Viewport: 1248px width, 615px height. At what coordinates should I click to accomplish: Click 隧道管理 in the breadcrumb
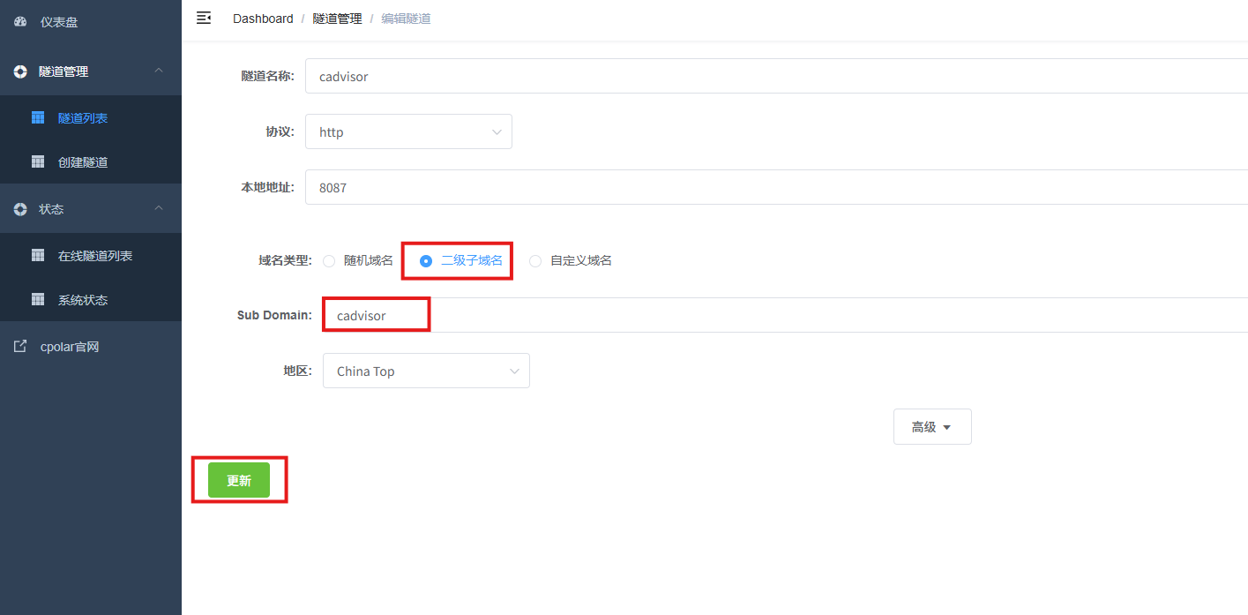(337, 19)
